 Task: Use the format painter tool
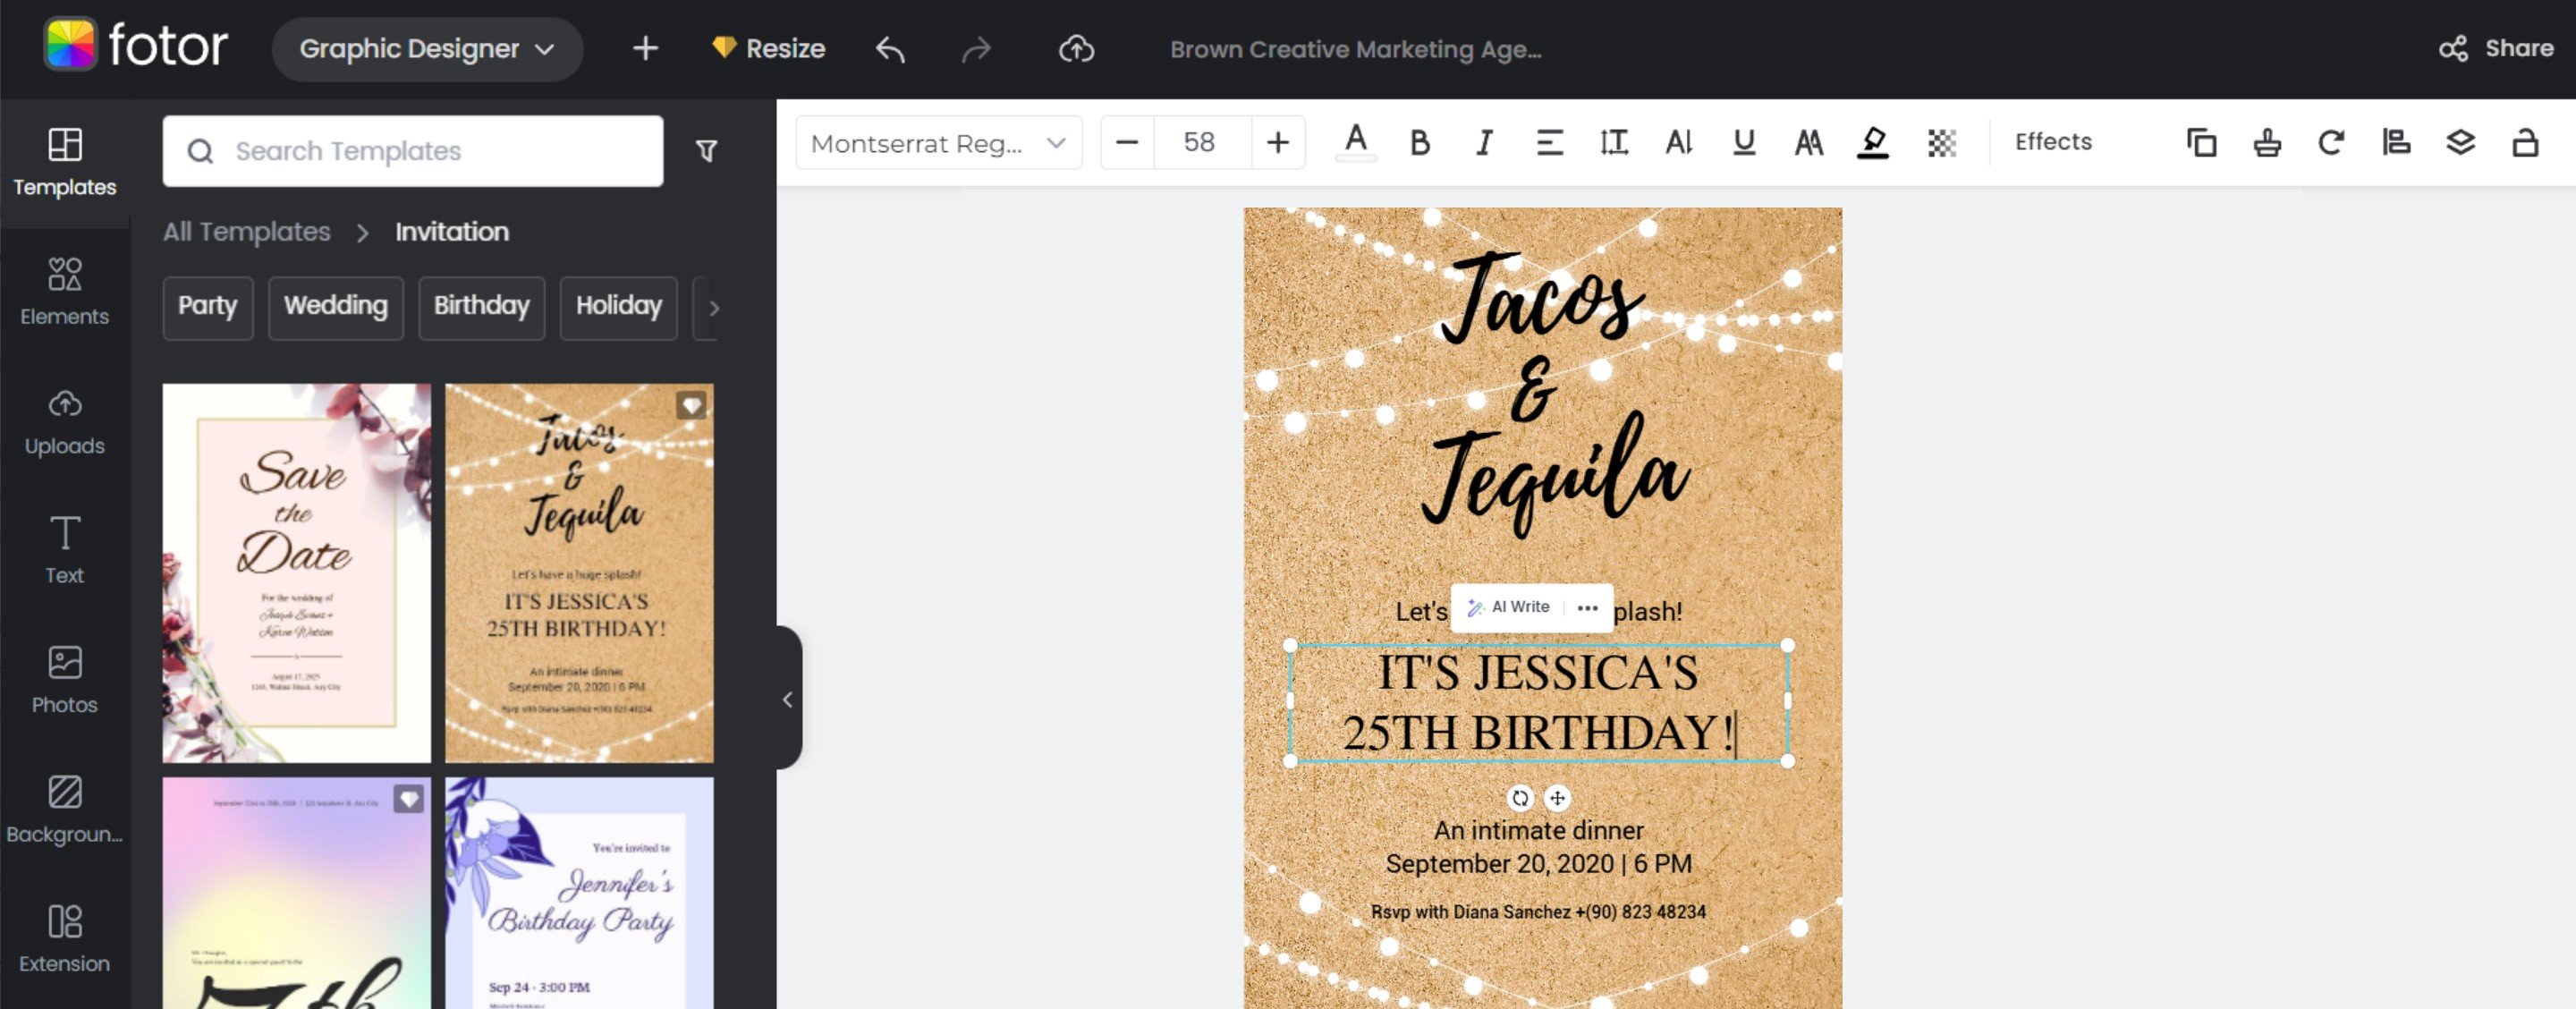[x=2267, y=142]
